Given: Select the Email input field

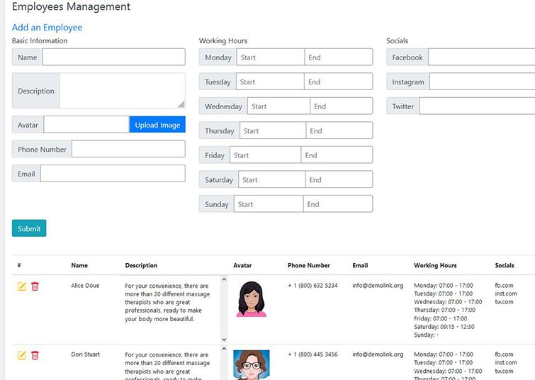Looking at the screenshot, I should coord(113,174).
